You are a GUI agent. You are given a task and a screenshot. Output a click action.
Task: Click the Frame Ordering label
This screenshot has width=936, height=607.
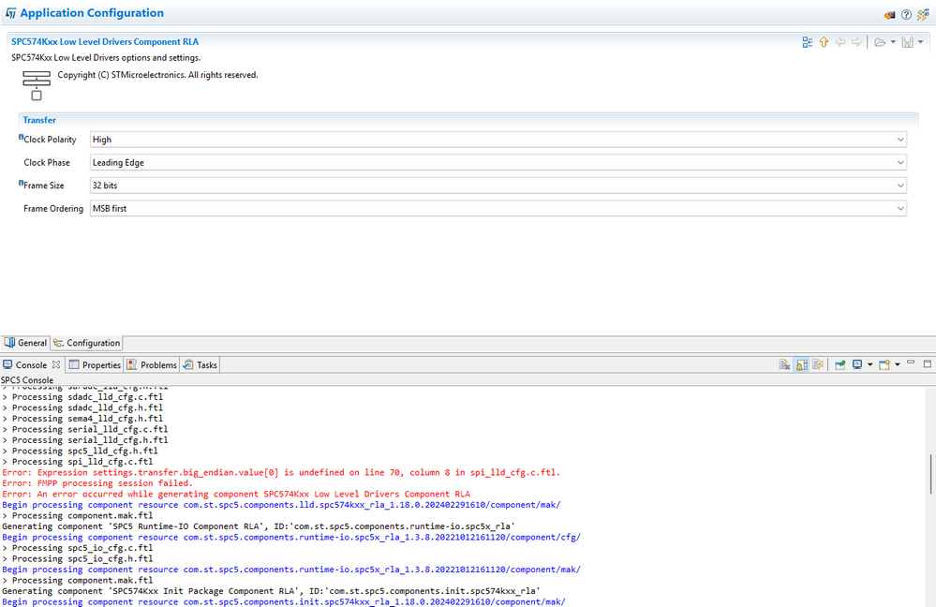point(53,208)
